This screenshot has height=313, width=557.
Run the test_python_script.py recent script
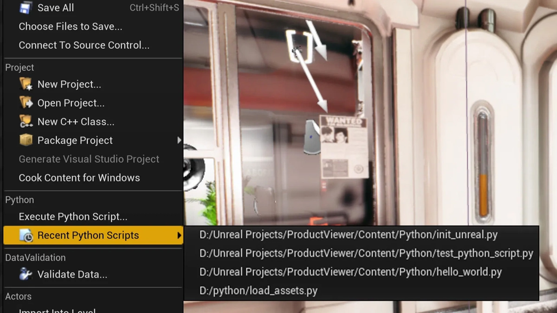coord(365,253)
